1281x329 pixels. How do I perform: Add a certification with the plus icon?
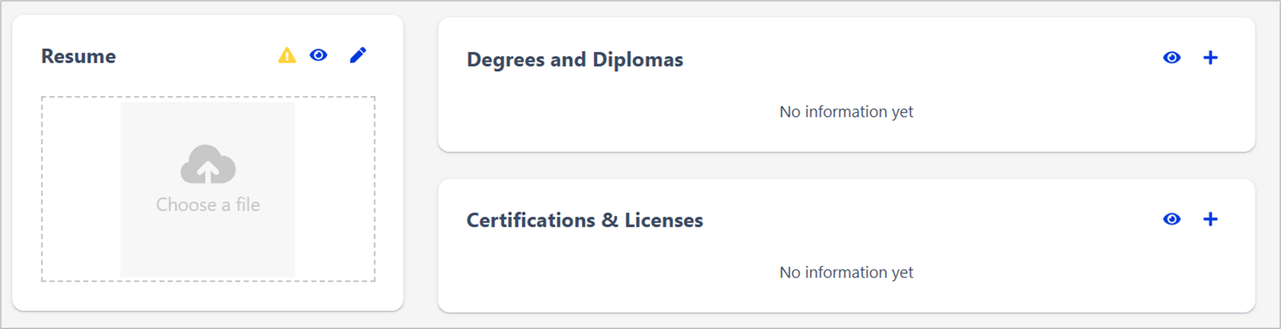coord(1210,219)
